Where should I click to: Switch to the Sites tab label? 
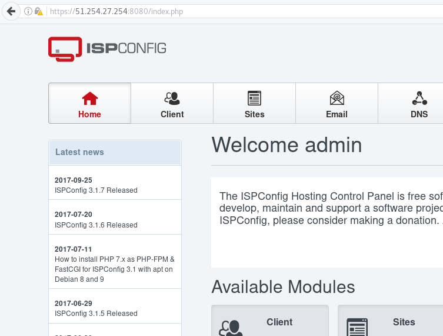[x=254, y=114]
